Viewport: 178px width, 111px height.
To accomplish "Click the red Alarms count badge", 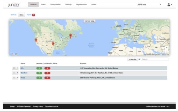I will coord(34,15).
